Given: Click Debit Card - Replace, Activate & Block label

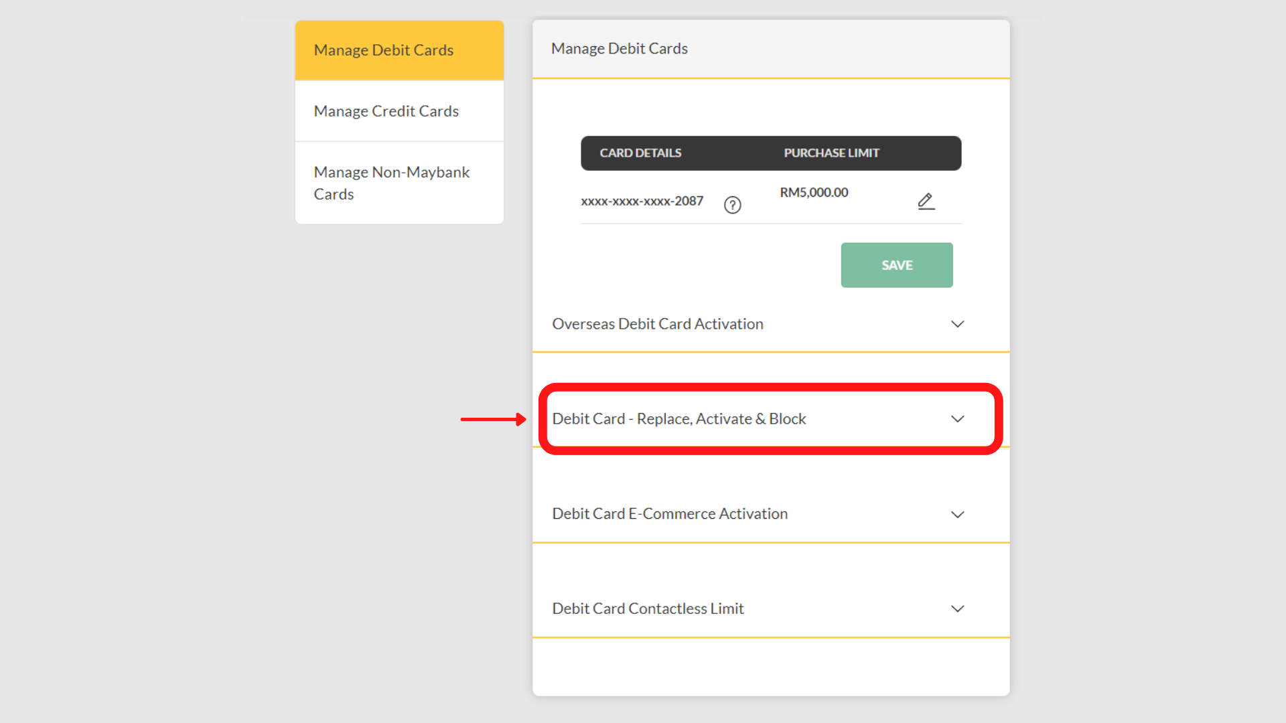Looking at the screenshot, I should click(x=679, y=419).
